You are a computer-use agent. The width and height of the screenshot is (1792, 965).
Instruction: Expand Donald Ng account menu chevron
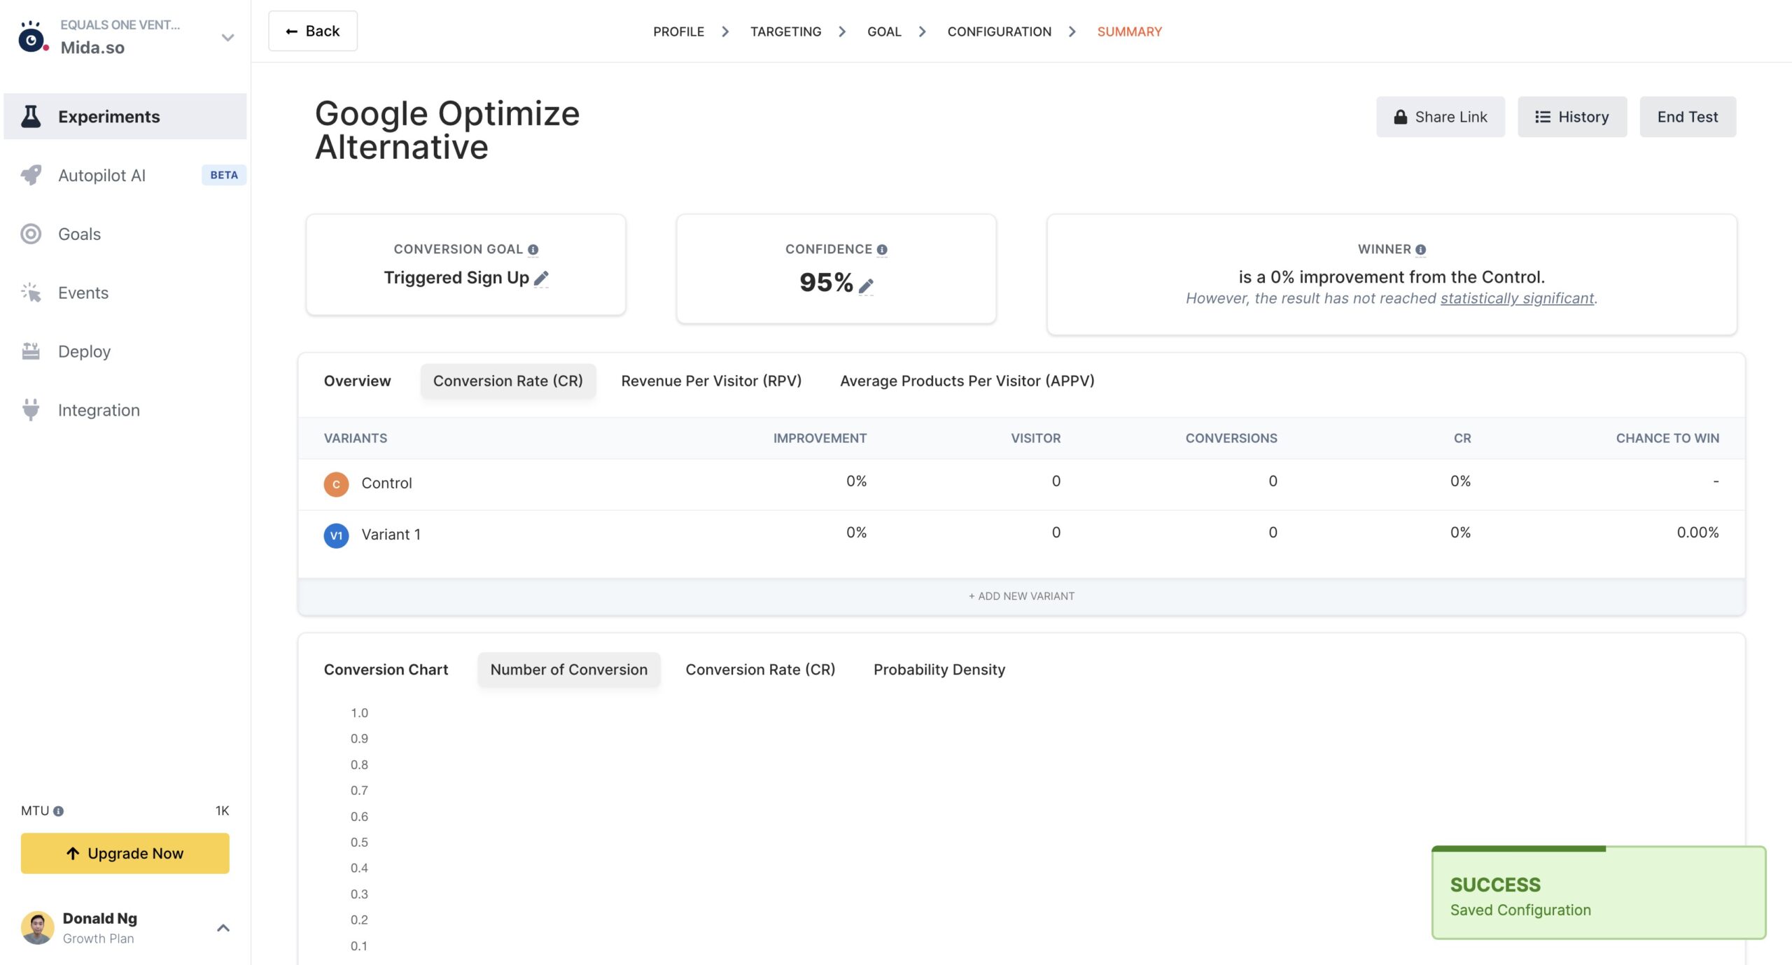click(x=223, y=928)
